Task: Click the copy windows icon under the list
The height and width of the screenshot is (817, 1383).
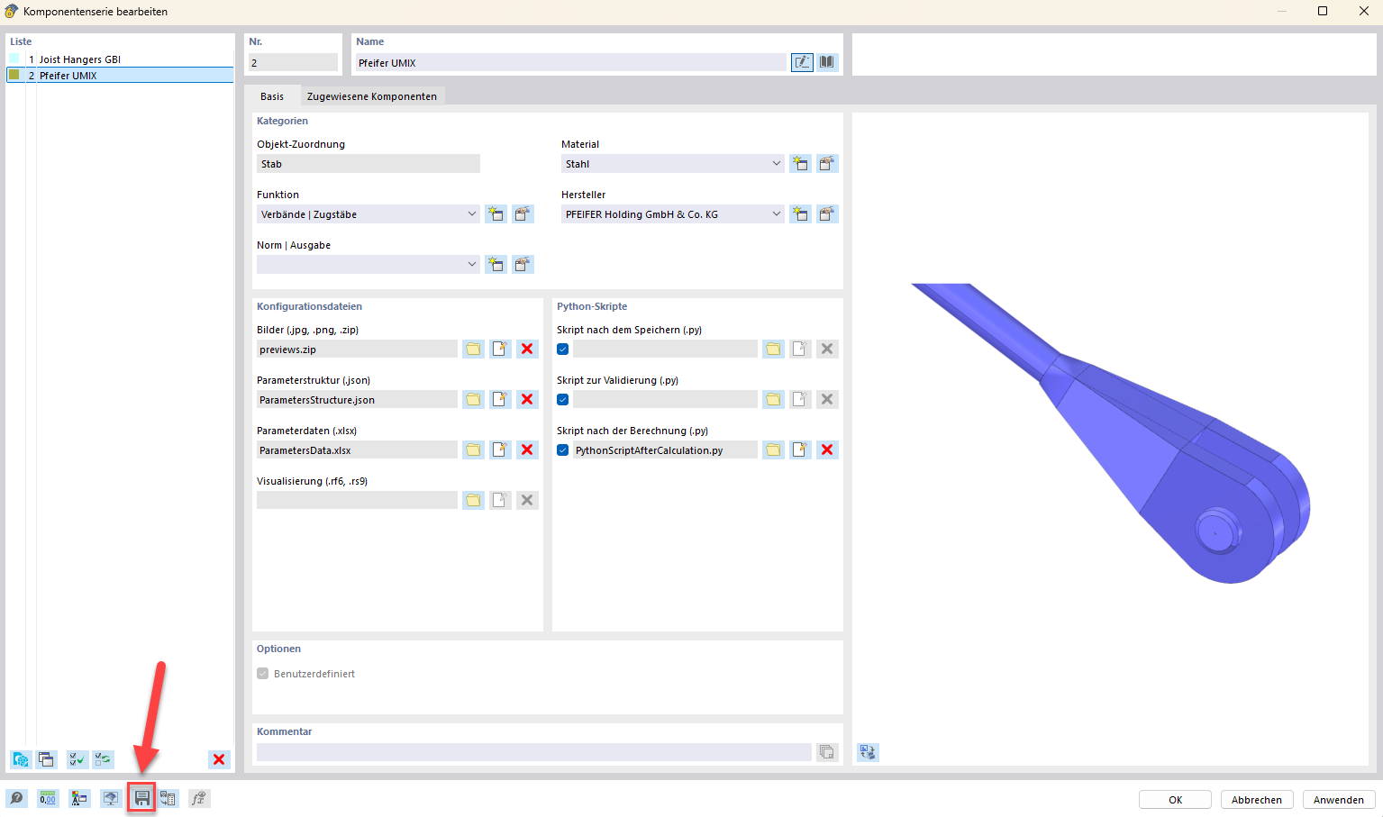Action: pos(46,759)
